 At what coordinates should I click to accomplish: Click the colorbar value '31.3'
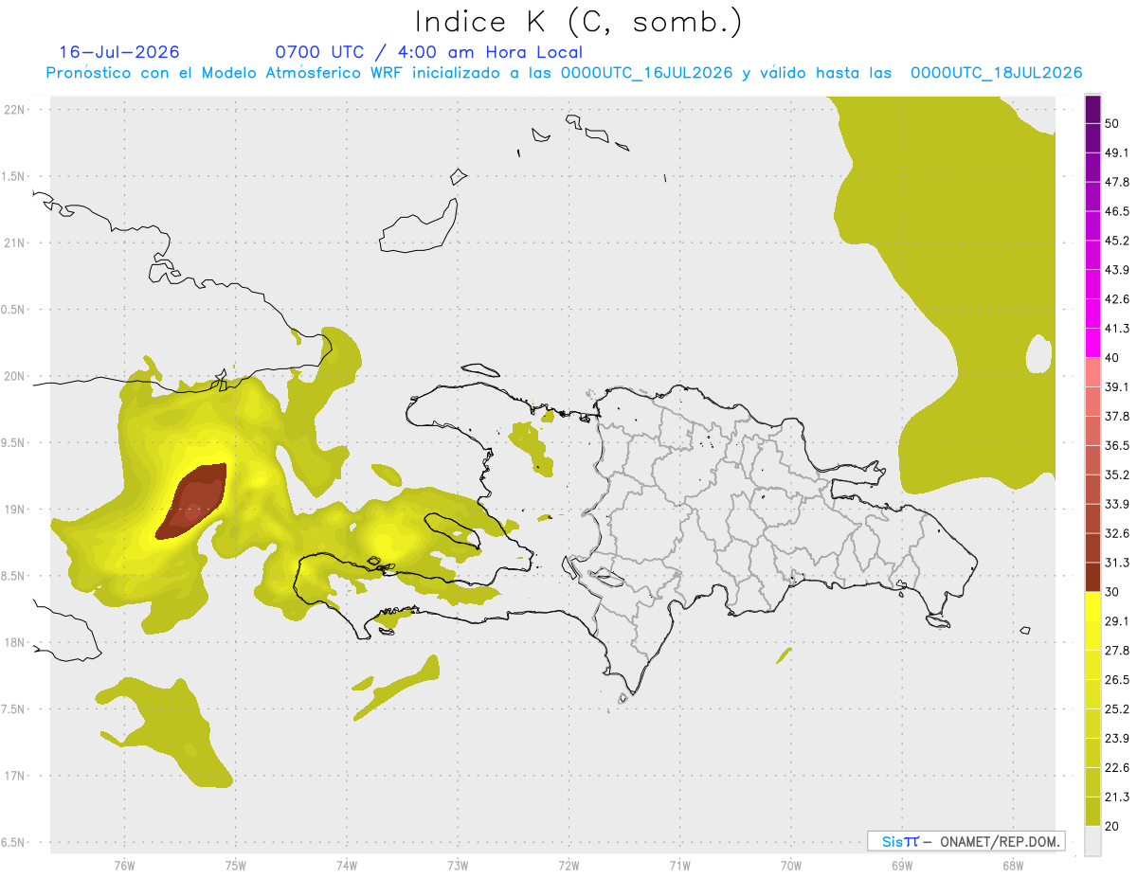(1117, 563)
